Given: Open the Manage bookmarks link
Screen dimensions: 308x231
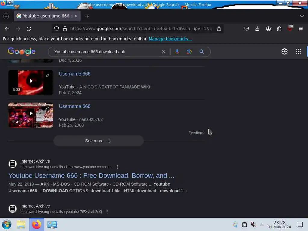Looking at the screenshot, I should tap(170, 39).
